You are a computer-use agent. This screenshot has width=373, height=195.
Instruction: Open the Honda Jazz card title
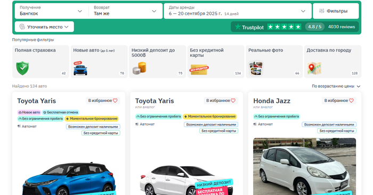click(x=272, y=101)
